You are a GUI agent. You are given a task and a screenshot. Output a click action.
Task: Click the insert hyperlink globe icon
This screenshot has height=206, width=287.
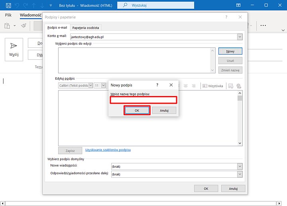click(x=239, y=86)
